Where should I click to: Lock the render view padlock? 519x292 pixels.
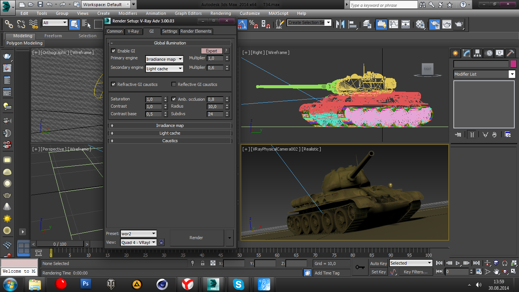[x=161, y=242]
